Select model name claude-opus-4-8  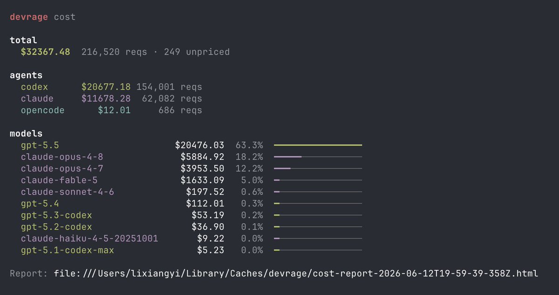pyautogui.click(x=61, y=157)
